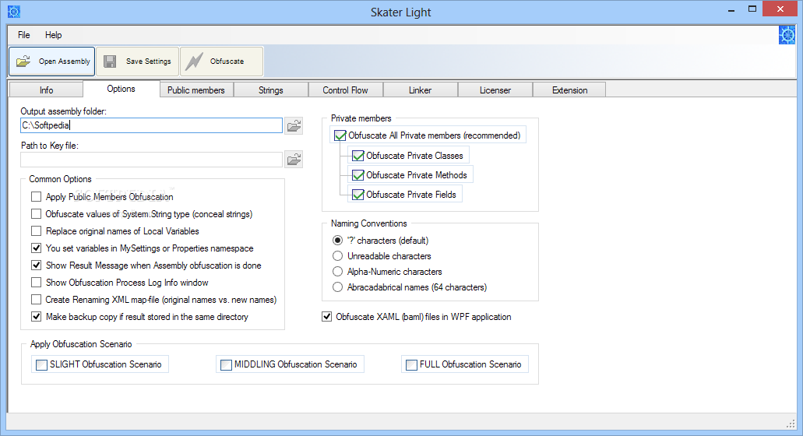Check MIDDLING Obfuscation Scenario
The height and width of the screenshot is (436, 803).
pyautogui.click(x=227, y=364)
